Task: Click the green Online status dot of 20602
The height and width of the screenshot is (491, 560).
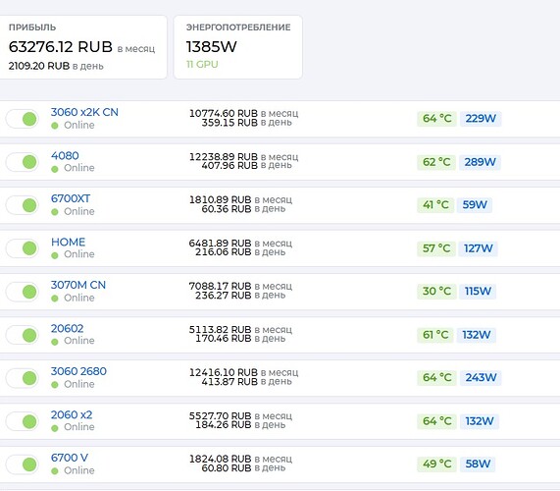Action: point(55,342)
